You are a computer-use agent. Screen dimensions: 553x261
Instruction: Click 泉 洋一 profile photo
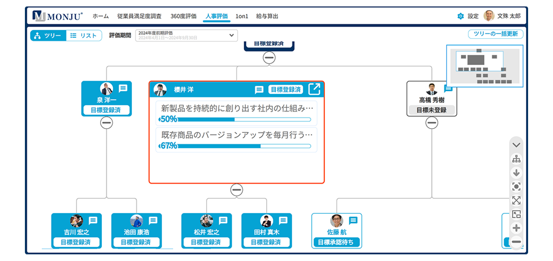coord(106,89)
